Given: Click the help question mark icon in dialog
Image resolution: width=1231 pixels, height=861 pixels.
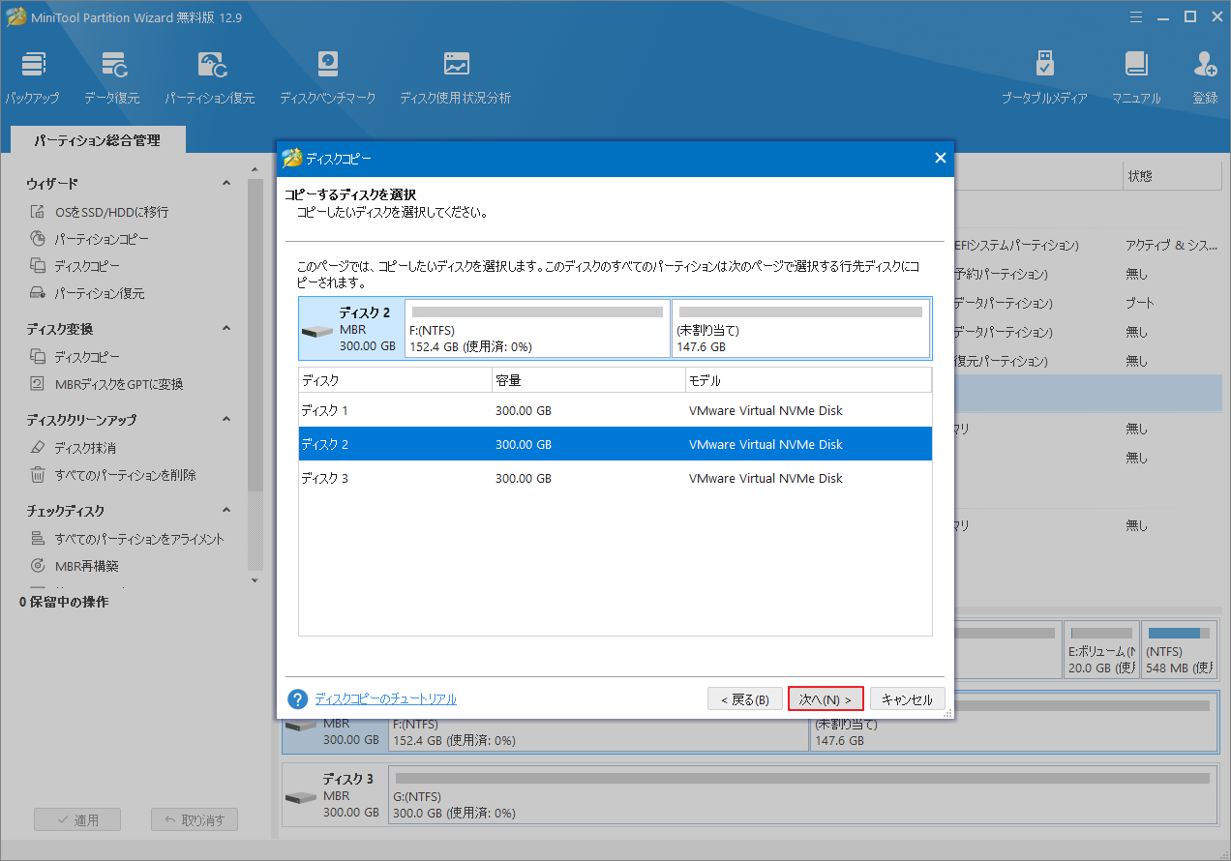Looking at the screenshot, I should [x=298, y=698].
